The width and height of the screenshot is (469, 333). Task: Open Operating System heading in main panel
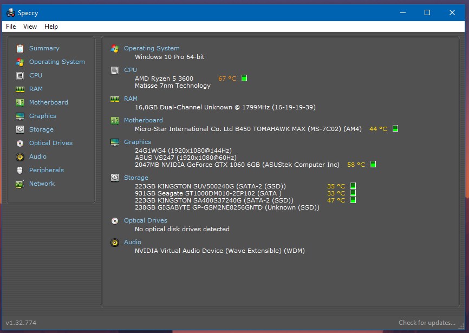tap(152, 48)
